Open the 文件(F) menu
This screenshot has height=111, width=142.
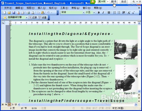[8, 8]
